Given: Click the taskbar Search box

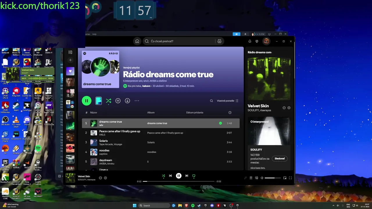Looking at the screenshot, I should click(154, 206).
